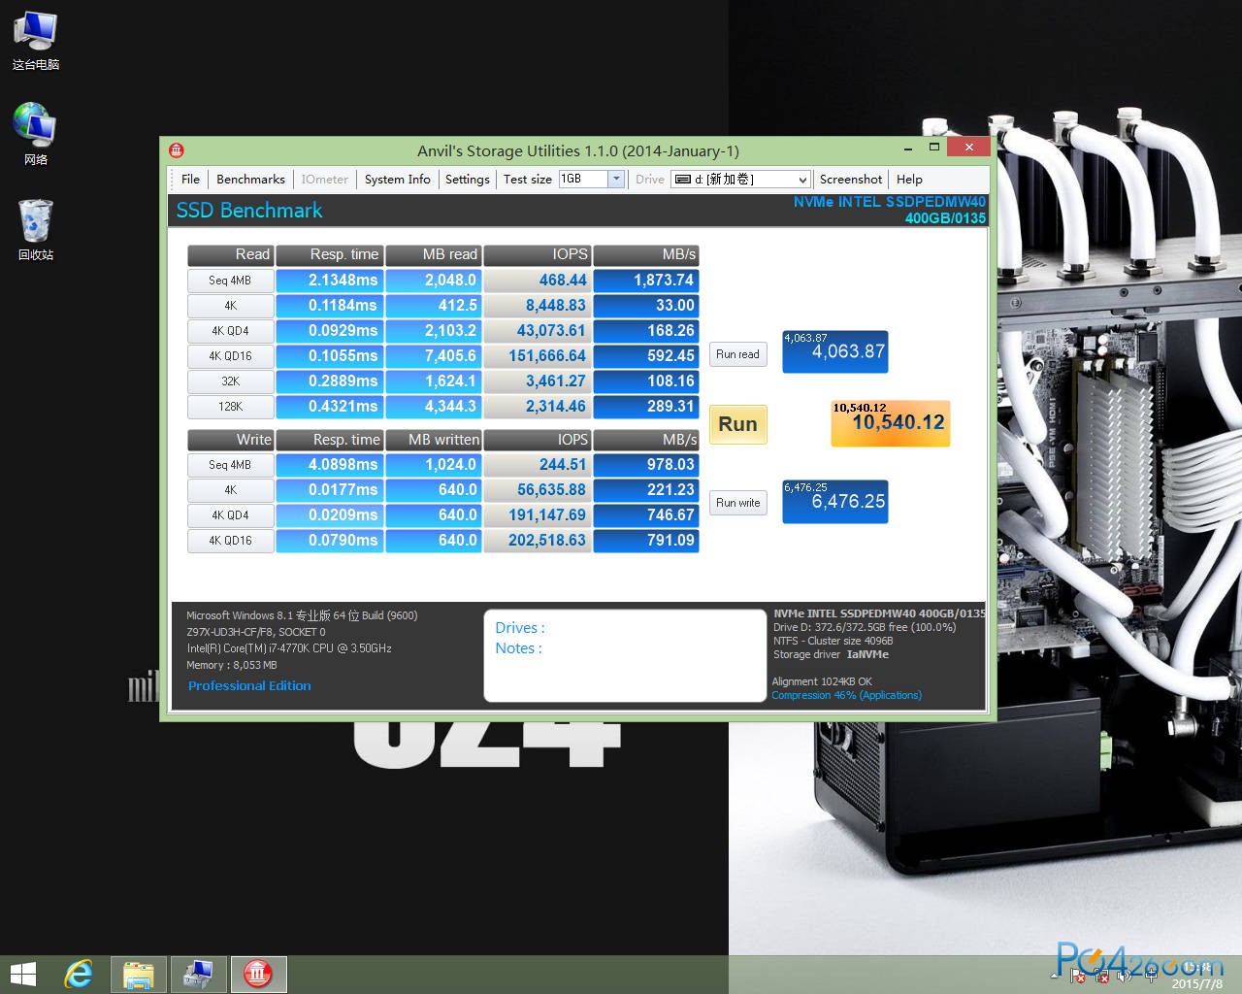
Task: Select the write 4K test label
Action: pos(230,490)
